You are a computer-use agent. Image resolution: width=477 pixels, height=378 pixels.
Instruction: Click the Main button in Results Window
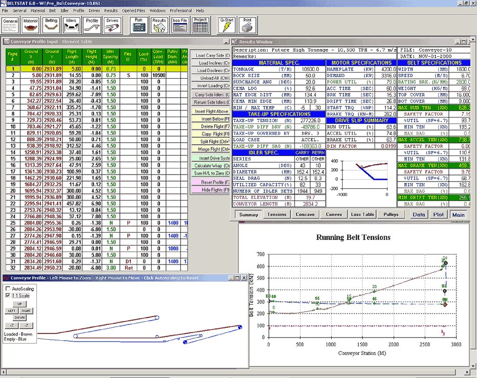(x=458, y=214)
